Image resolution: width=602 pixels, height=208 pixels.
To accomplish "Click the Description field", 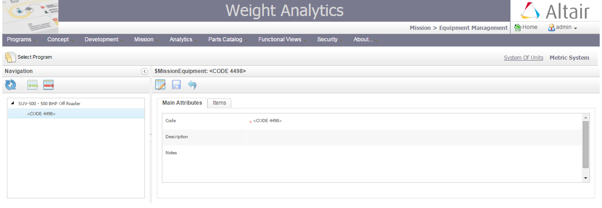I will [414, 137].
